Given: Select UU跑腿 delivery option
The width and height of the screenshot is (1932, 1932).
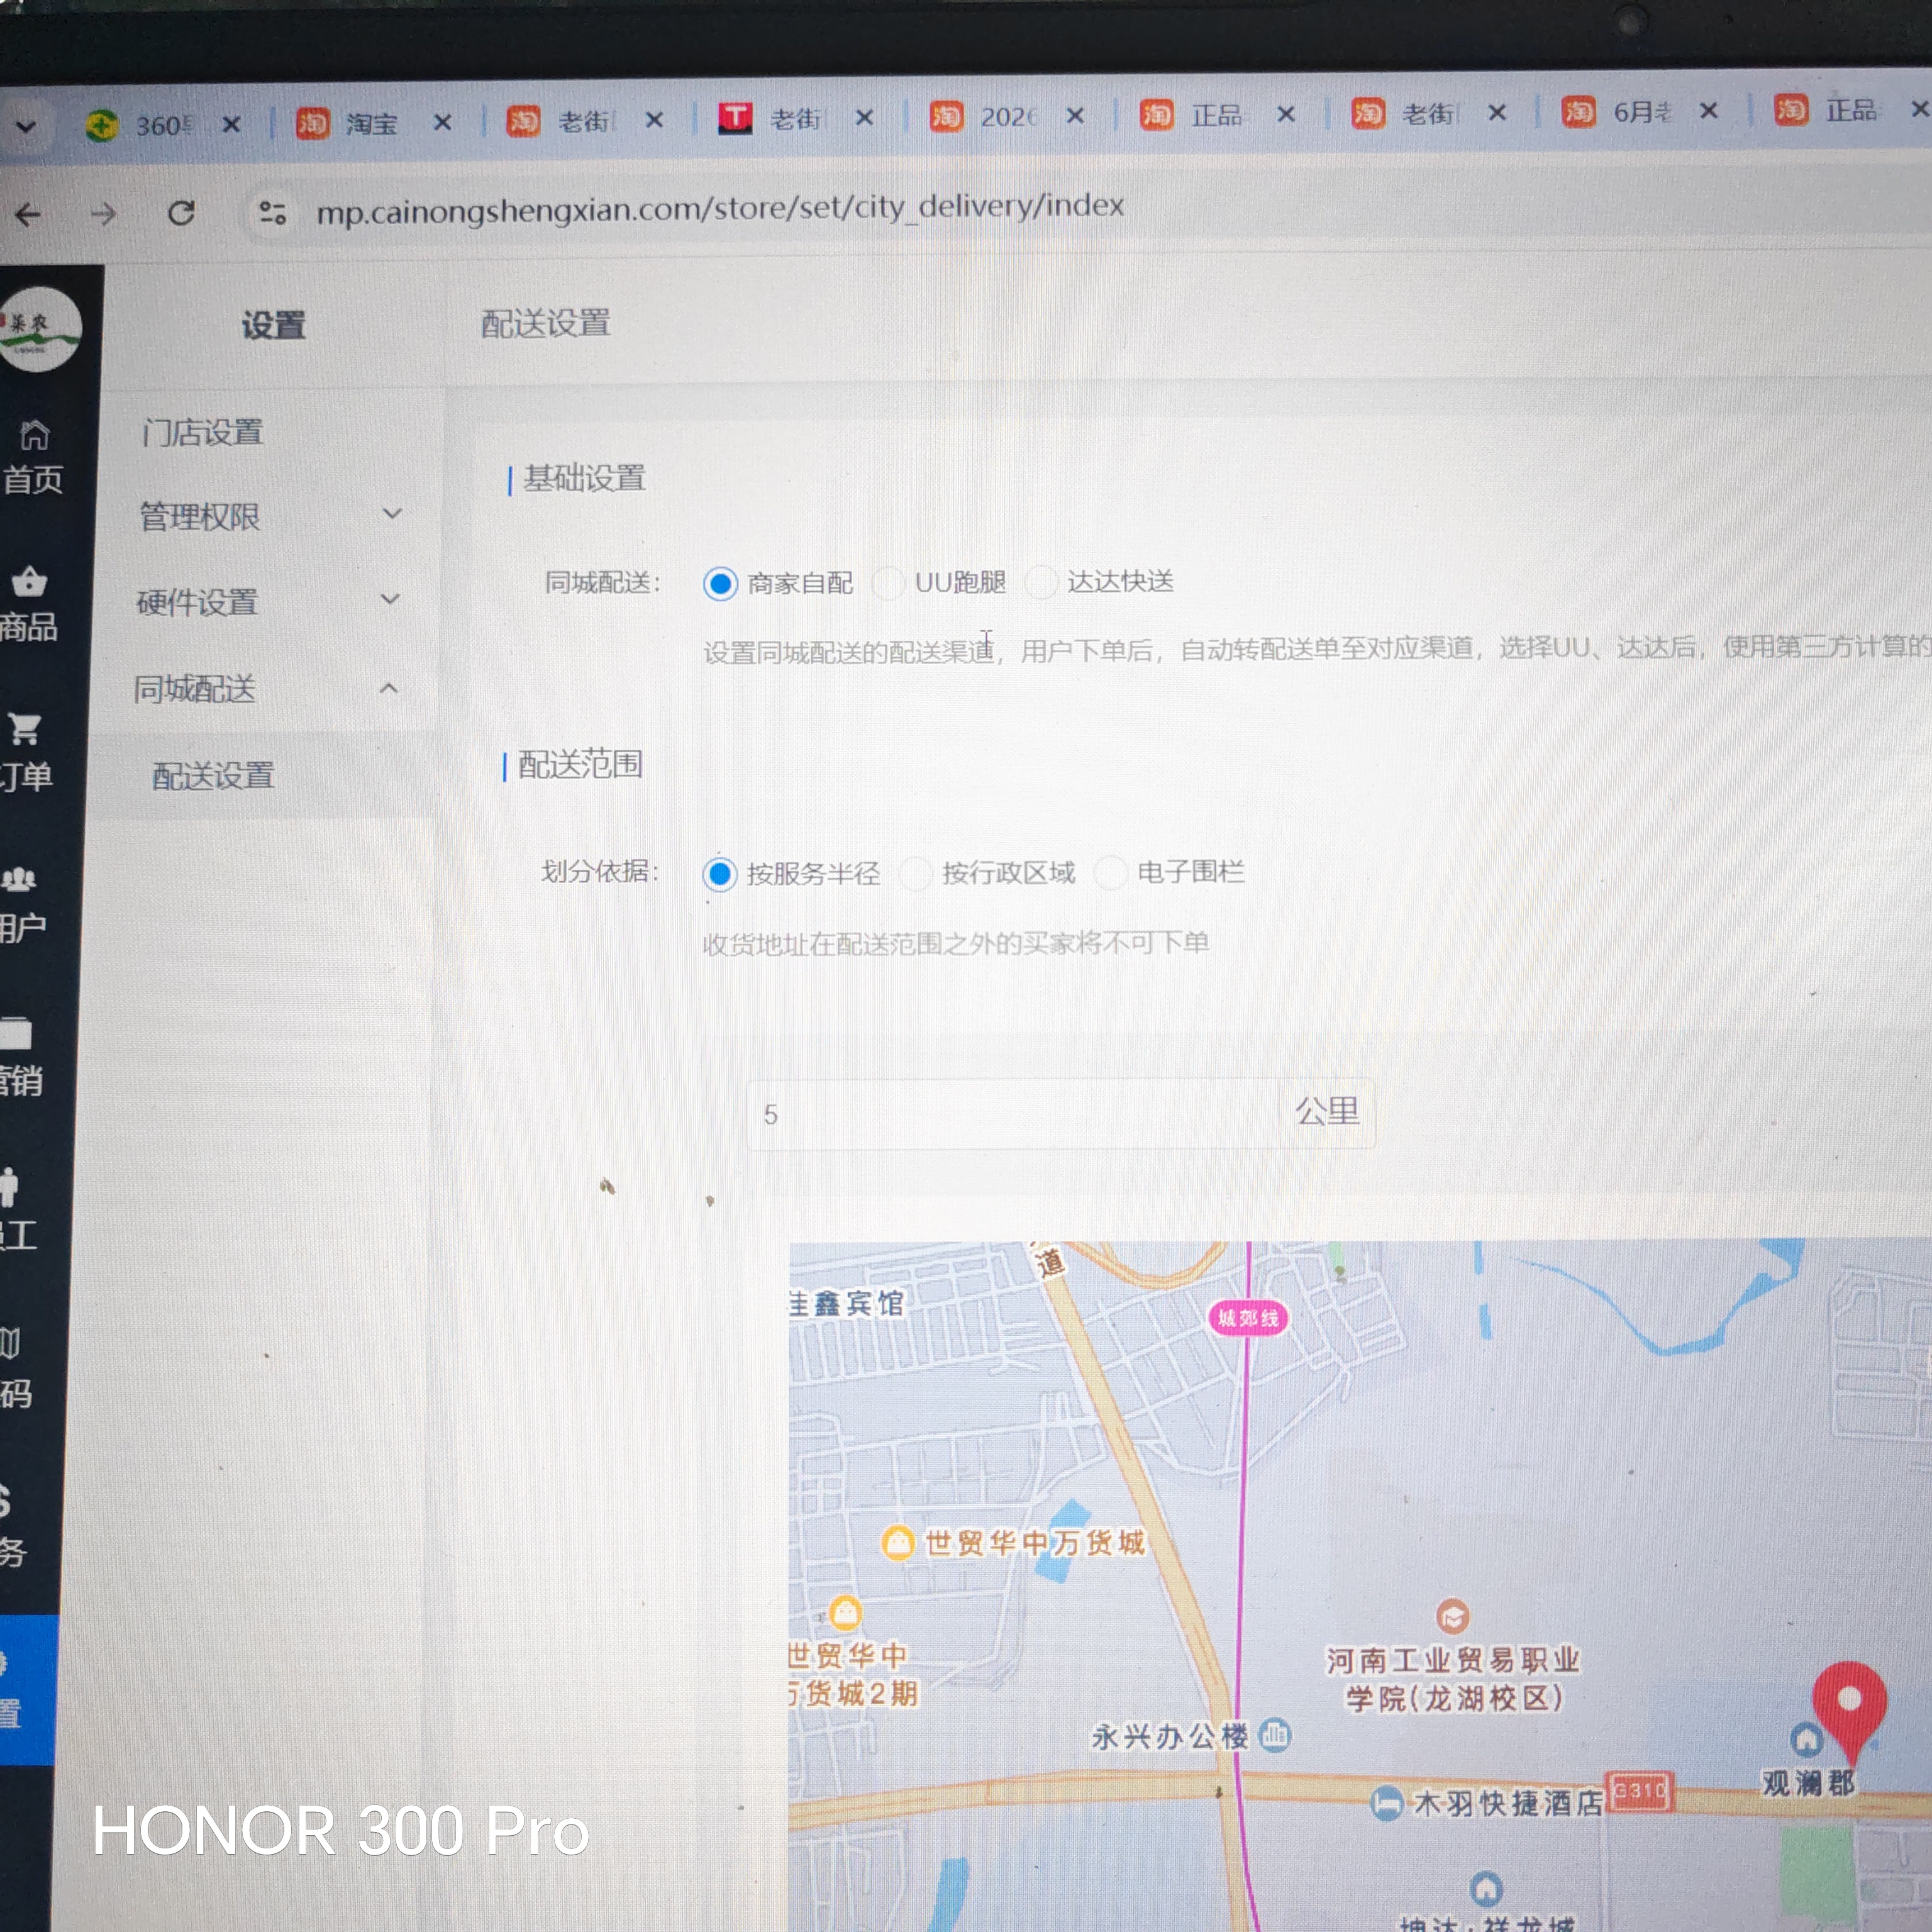Looking at the screenshot, I should (888, 582).
